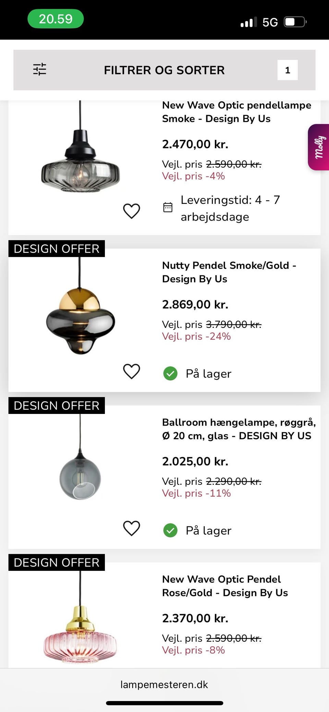Tap the green 20.59 time pill

(x=56, y=19)
